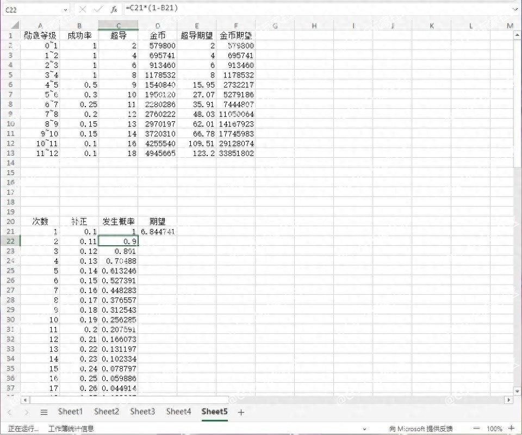Image resolution: width=522 pixels, height=435 pixels.
Task: Select column header F
Action: [x=235, y=26]
